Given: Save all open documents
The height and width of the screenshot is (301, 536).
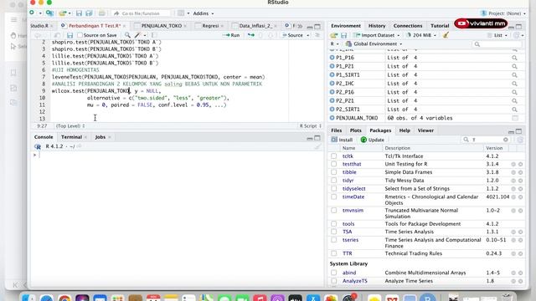Looking at the screenshot, I should click(89, 13).
